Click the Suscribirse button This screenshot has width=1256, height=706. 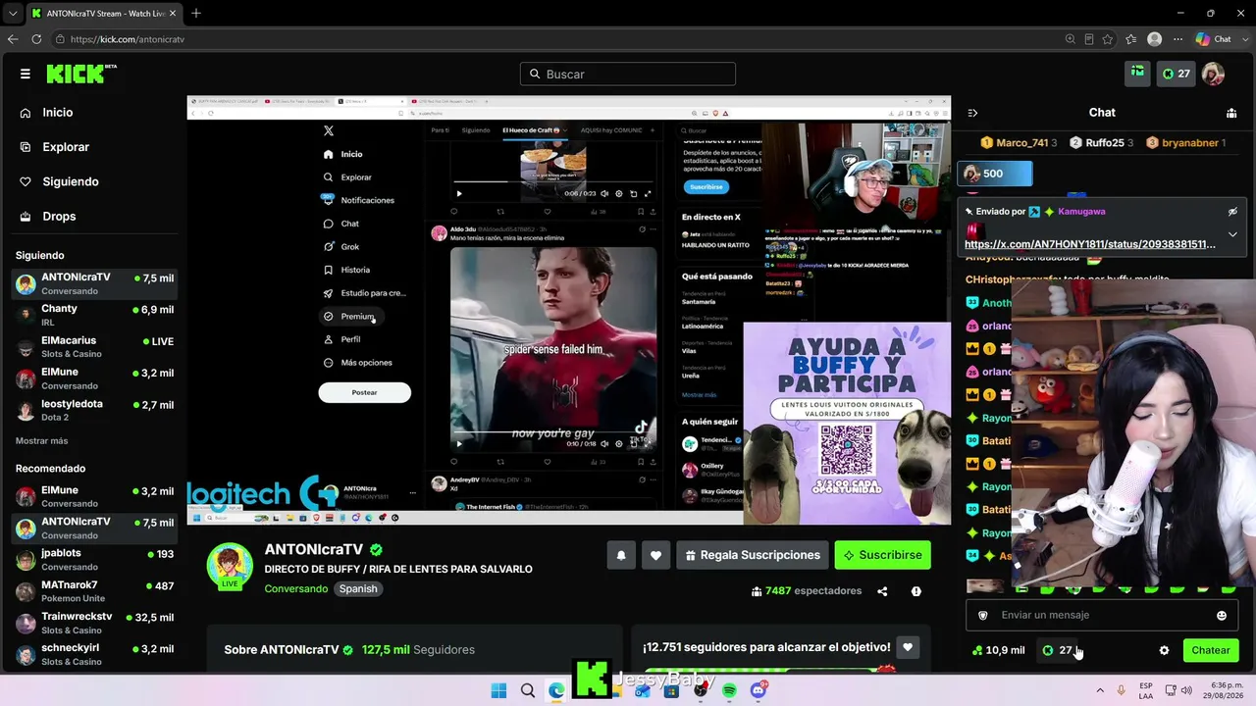(x=882, y=555)
